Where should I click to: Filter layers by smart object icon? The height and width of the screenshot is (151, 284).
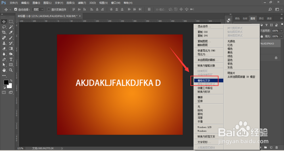click(x=276, y=25)
